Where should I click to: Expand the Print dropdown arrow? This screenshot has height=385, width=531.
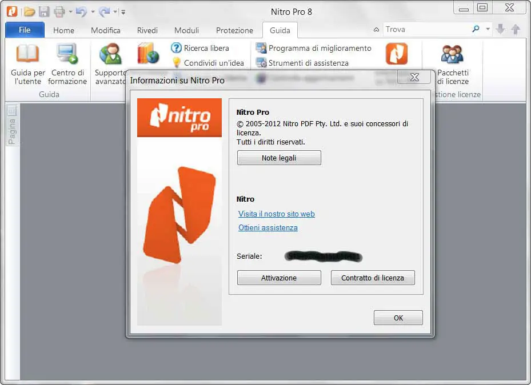tap(70, 12)
